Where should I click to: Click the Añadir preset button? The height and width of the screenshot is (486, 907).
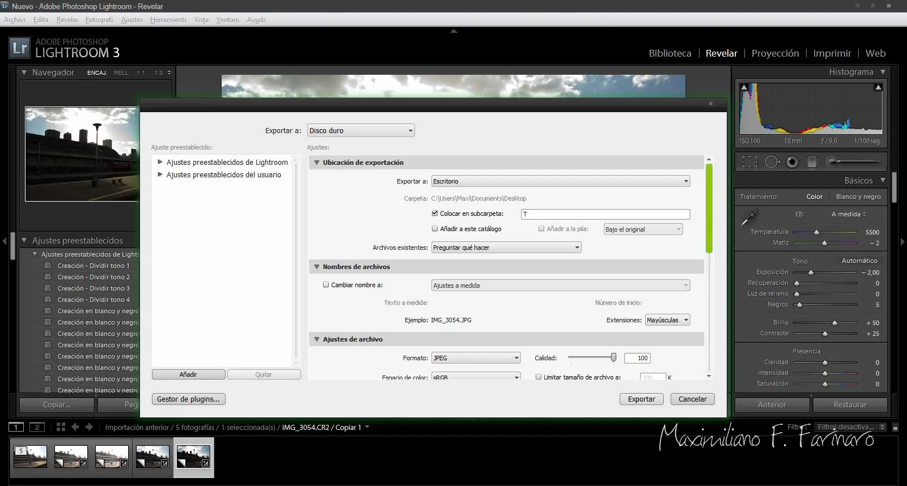point(188,374)
